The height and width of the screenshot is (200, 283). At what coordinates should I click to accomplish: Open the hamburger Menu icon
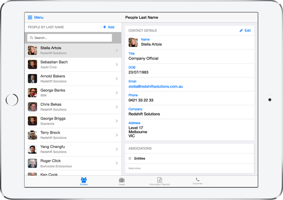(30, 17)
